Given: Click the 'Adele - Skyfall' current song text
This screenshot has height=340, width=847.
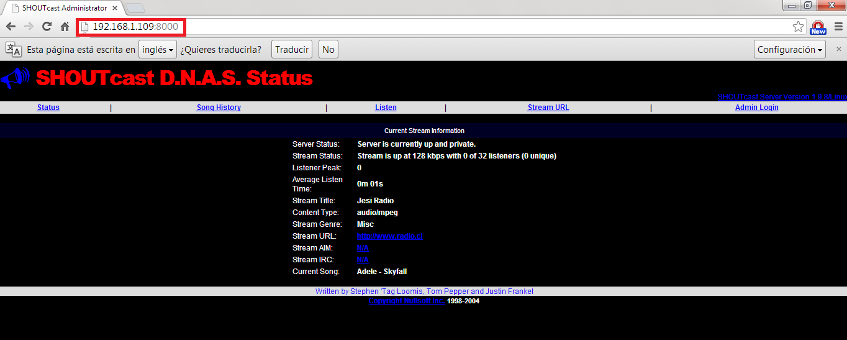Looking at the screenshot, I should pos(382,272).
